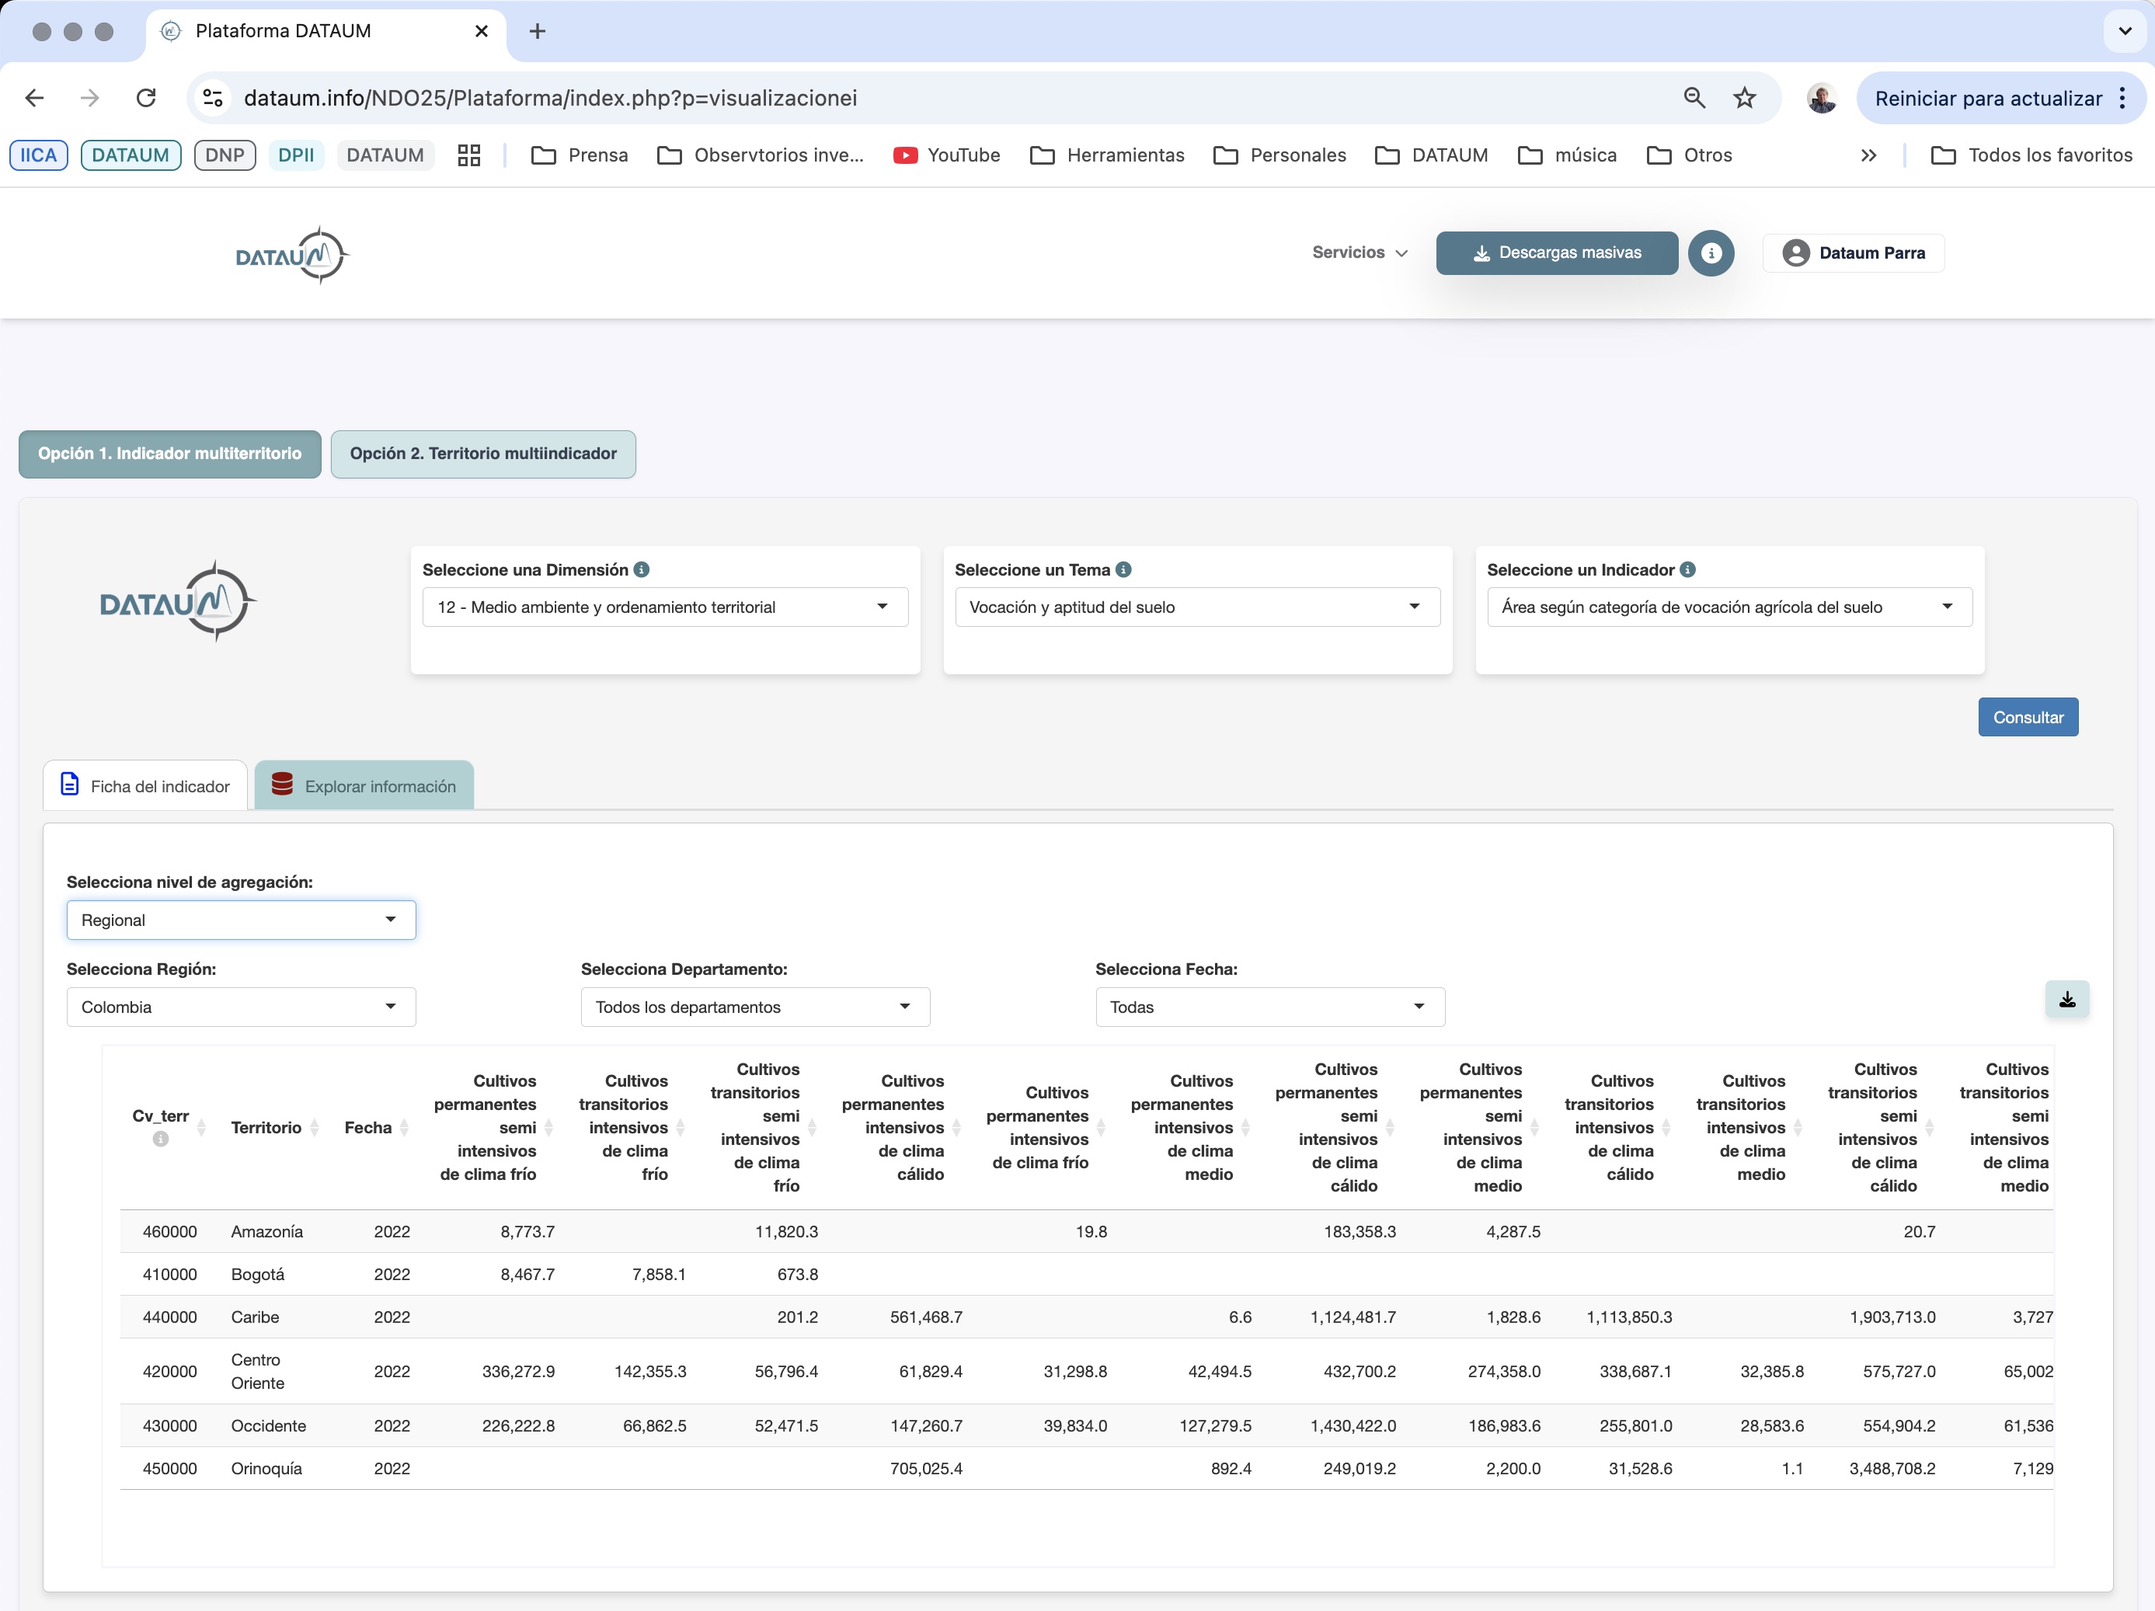Click info icon beside Seleccione un Tema
The height and width of the screenshot is (1611, 2155).
click(x=1123, y=570)
